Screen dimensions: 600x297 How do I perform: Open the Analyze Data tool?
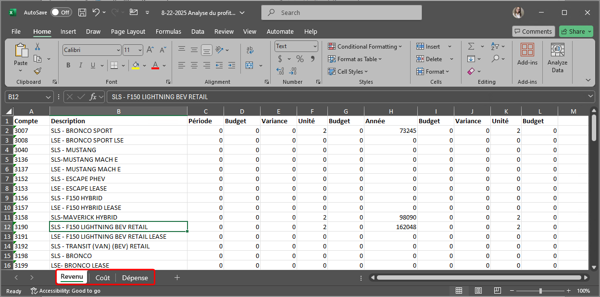(x=557, y=58)
